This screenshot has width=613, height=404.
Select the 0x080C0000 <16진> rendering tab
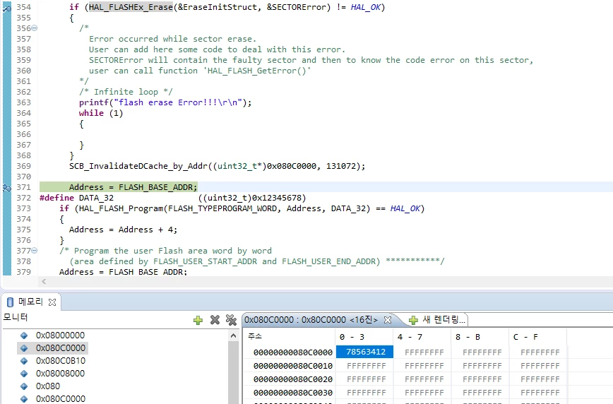pos(311,320)
